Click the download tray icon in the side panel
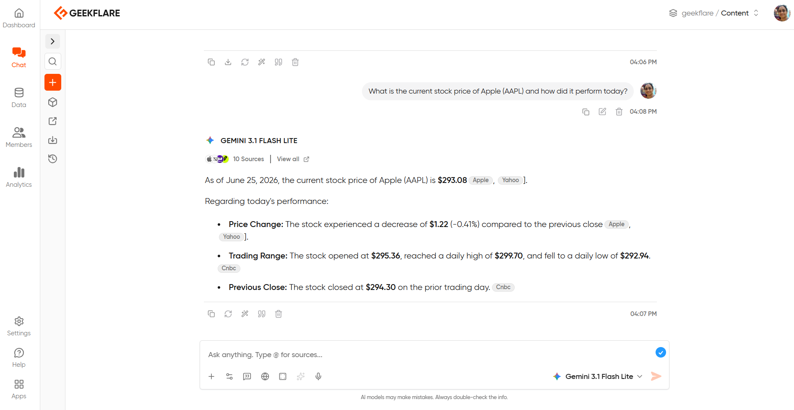The height and width of the screenshot is (410, 794). (52, 140)
